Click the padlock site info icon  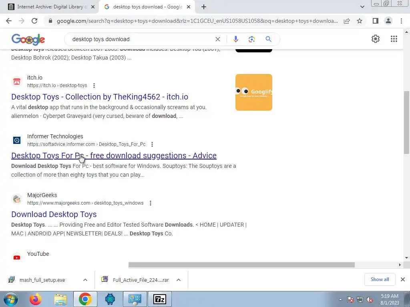click(50, 21)
